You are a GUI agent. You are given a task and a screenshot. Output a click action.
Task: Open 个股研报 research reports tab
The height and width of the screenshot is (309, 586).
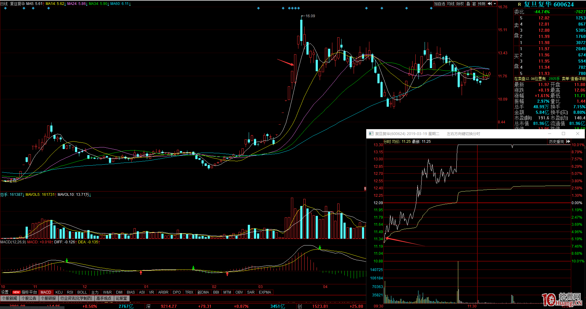(48, 298)
